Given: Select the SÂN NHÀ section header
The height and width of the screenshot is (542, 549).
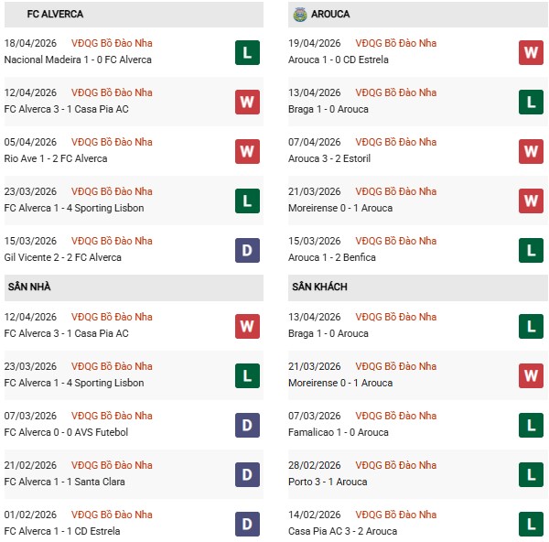Looking at the screenshot, I should pos(28,287).
